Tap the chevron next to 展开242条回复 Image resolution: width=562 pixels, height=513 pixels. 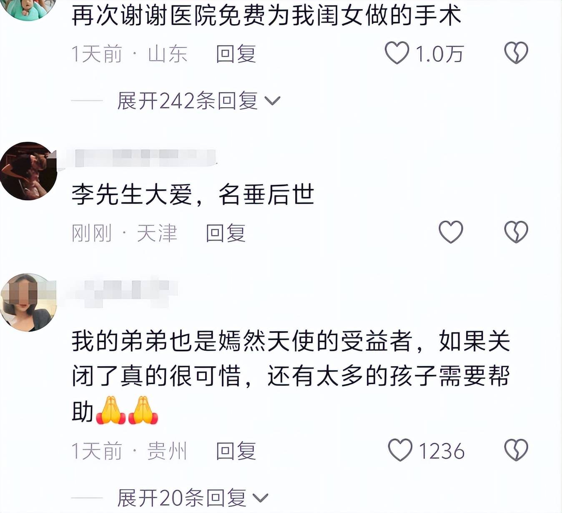click(272, 101)
